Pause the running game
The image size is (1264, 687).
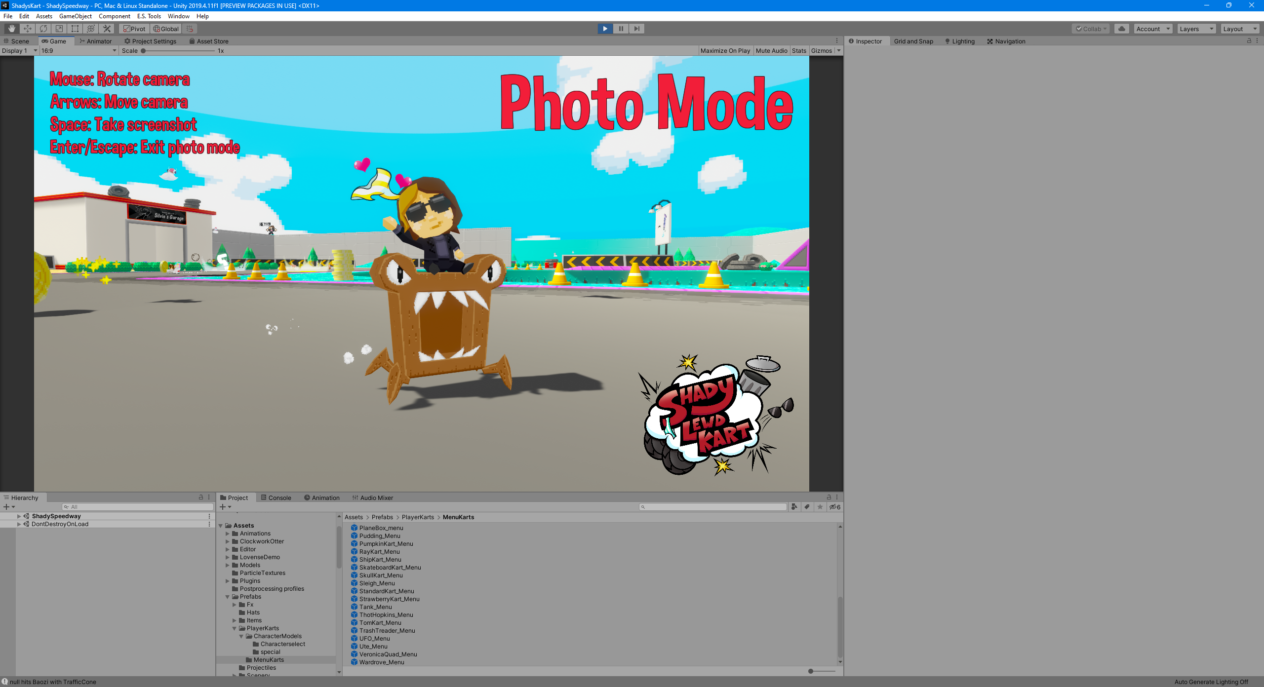point(621,29)
